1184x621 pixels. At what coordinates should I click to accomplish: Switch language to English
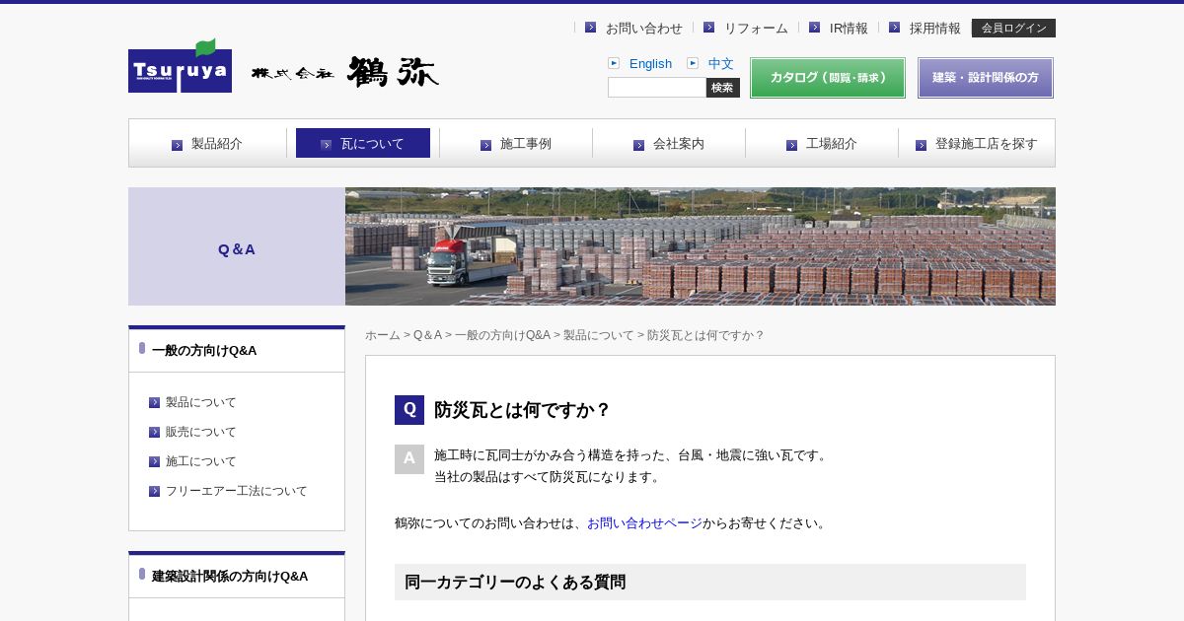click(x=650, y=64)
